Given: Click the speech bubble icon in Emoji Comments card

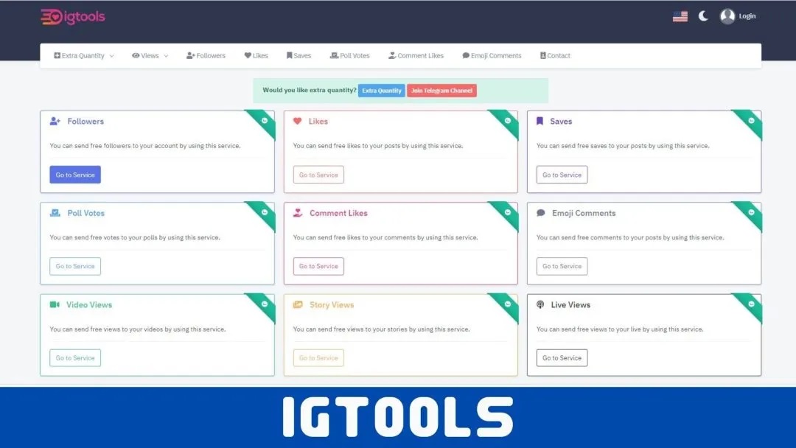Looking at the screenshot, I should pyautogui.click(x=541, y=213).
